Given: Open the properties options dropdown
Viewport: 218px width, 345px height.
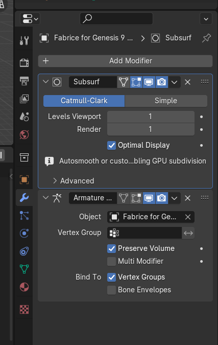Looking at the screenshot, I should [206, 19].
